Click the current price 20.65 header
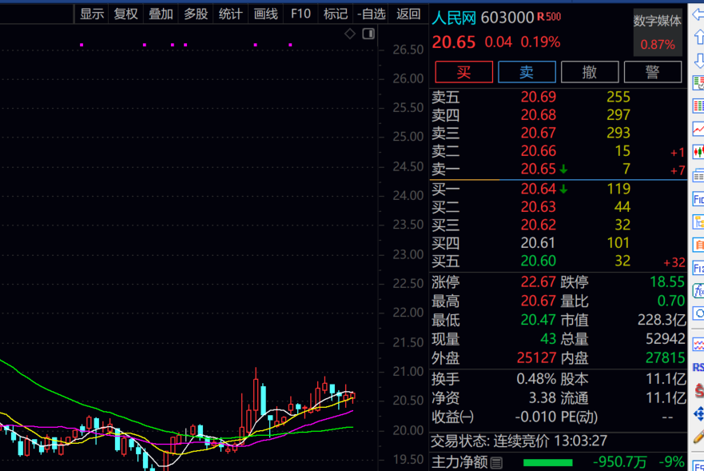 click(453, 42)
